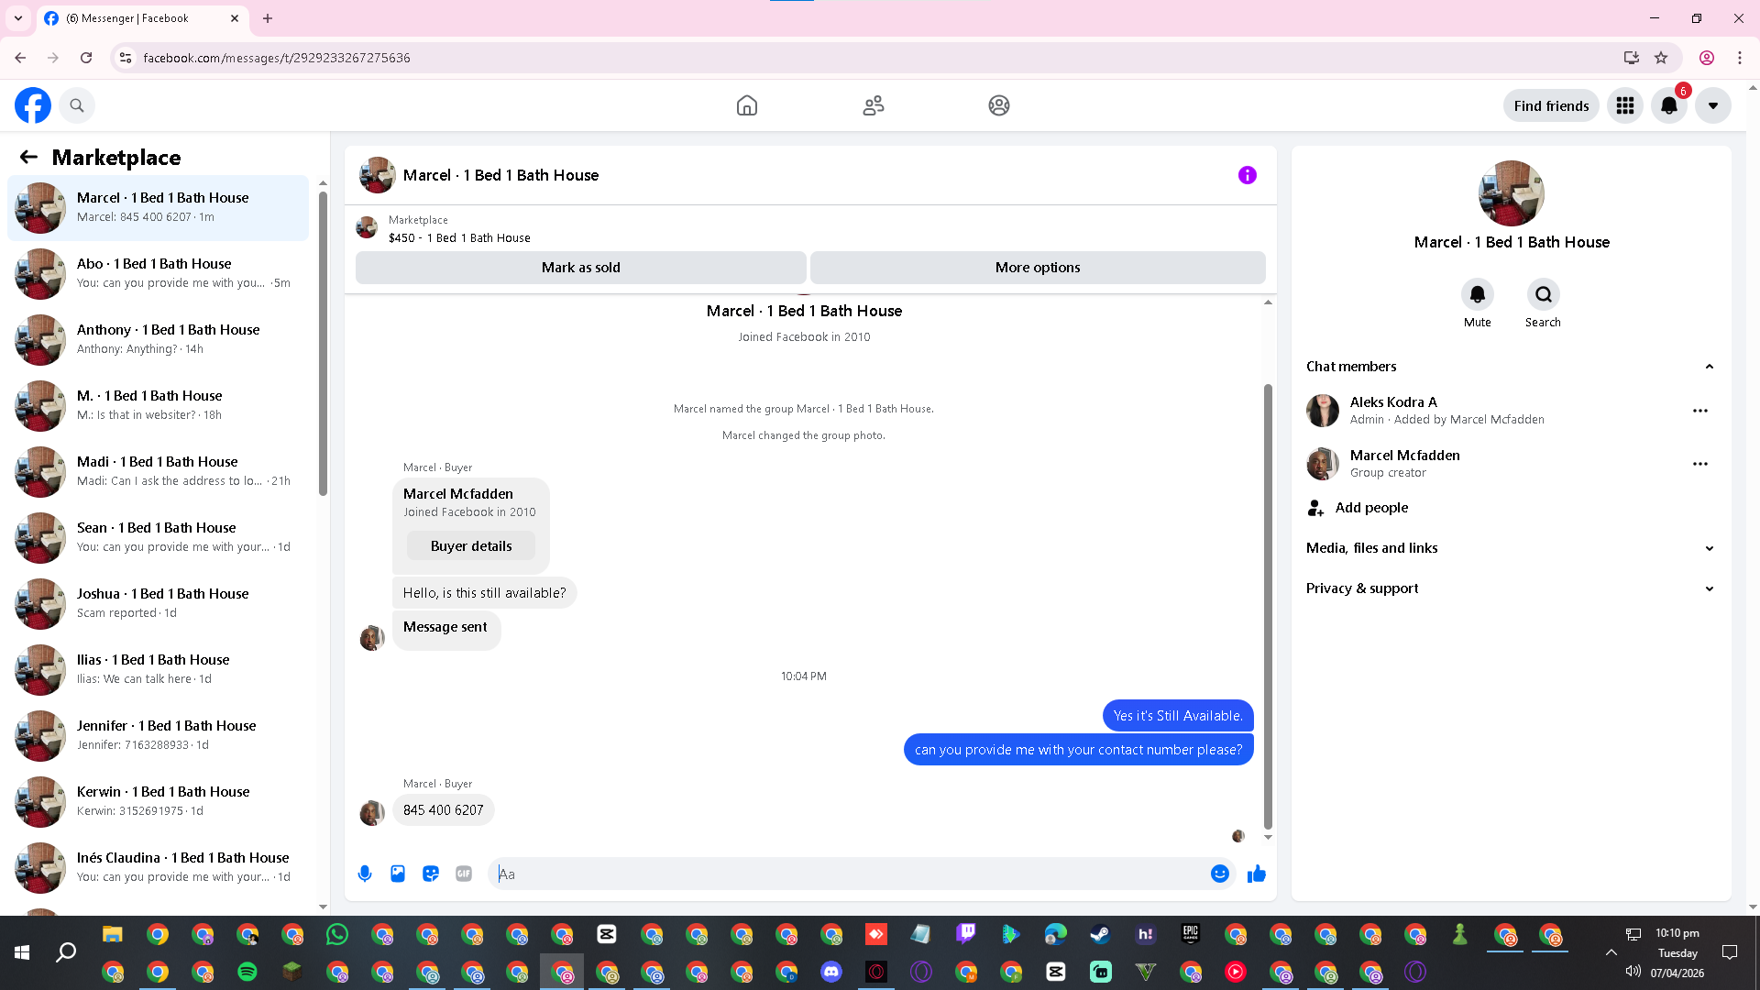Click the Marketplace conversation list scrollbar
Image resolution: width=1760 pixels, height=990 pixels.
click(x=323, y=344)
